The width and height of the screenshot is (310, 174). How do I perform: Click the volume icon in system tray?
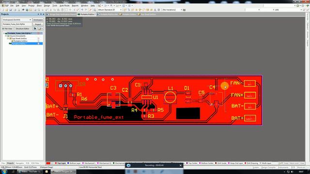292,172
